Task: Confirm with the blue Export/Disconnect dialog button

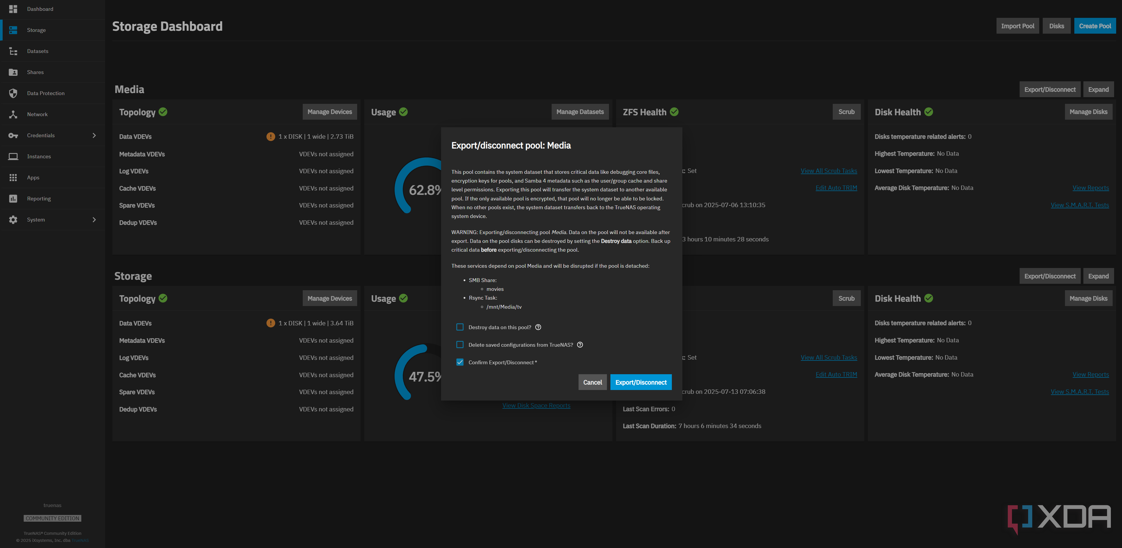Action: pos(641,382)
